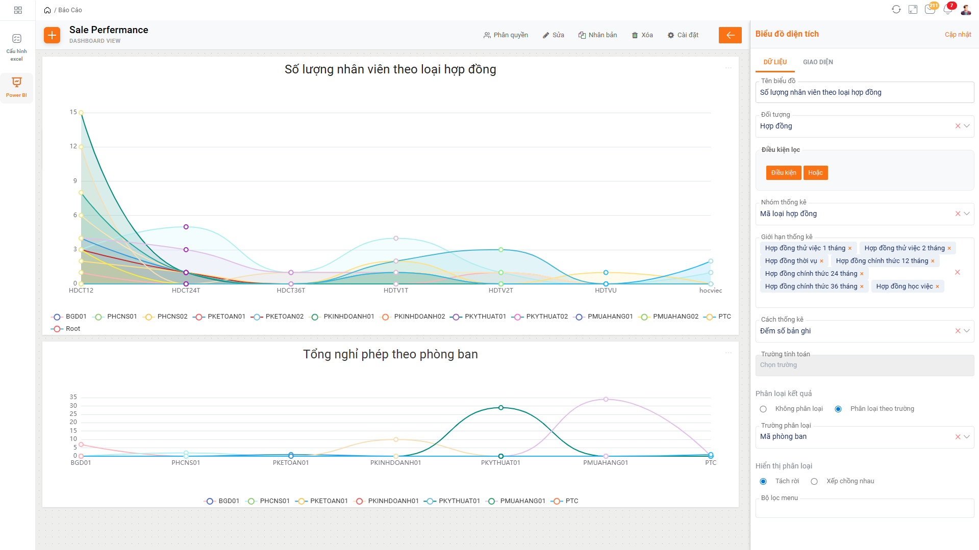Select 'Không phân loại' radio option
979x550 pixels.
763,409
